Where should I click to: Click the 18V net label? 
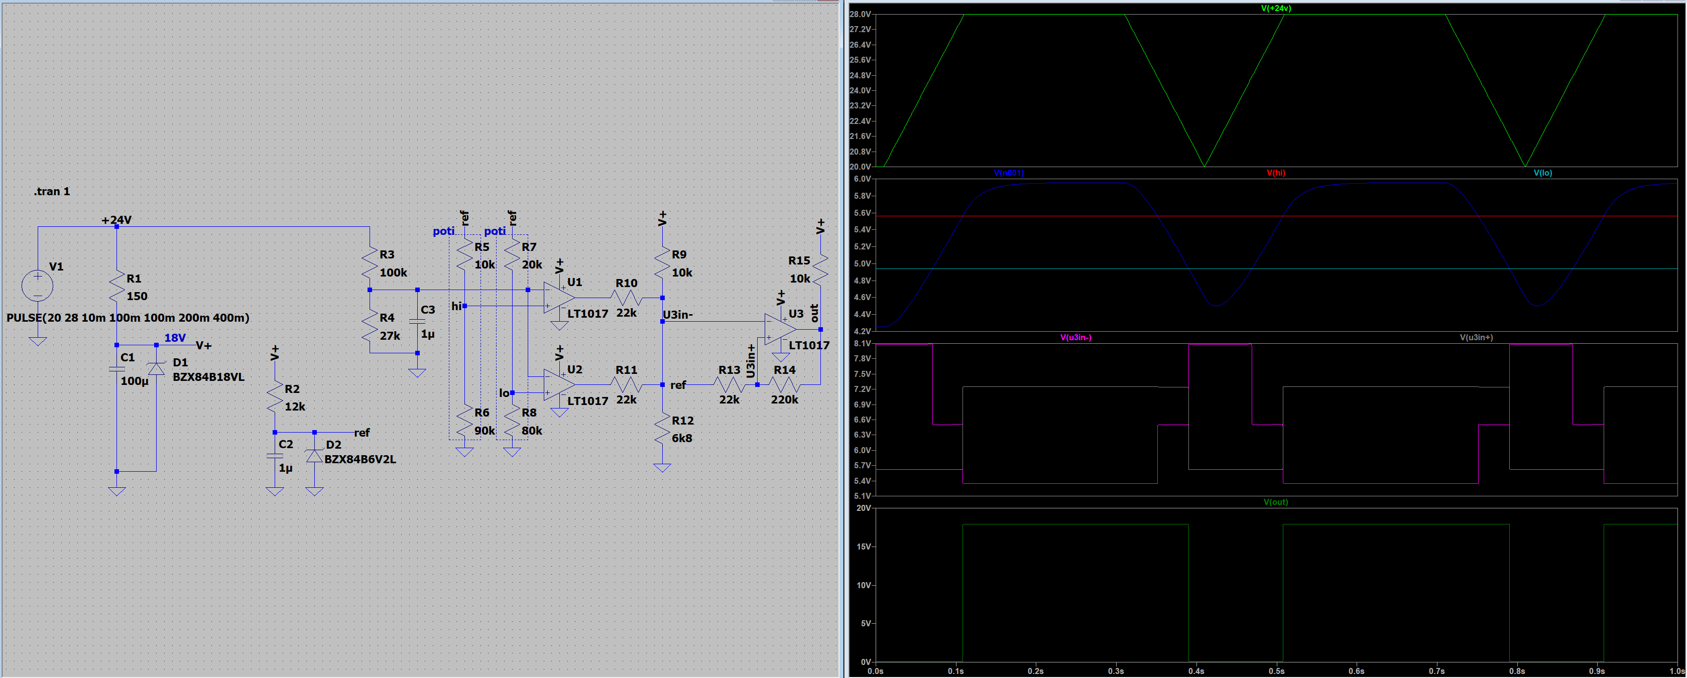[x=175, y=338]
